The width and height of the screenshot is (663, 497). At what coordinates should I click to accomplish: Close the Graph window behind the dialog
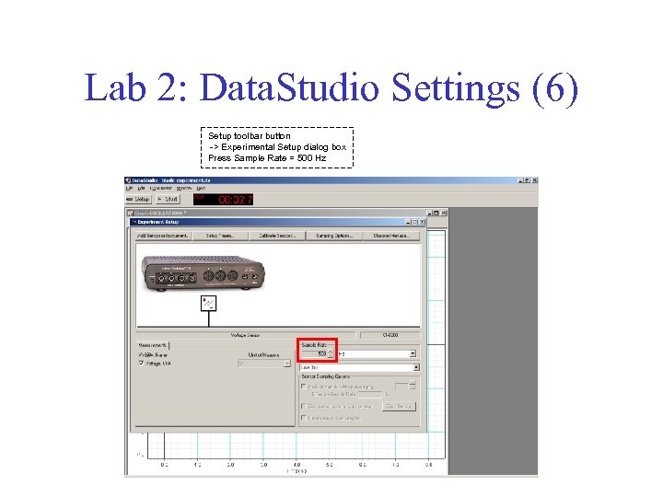[443, 213]
